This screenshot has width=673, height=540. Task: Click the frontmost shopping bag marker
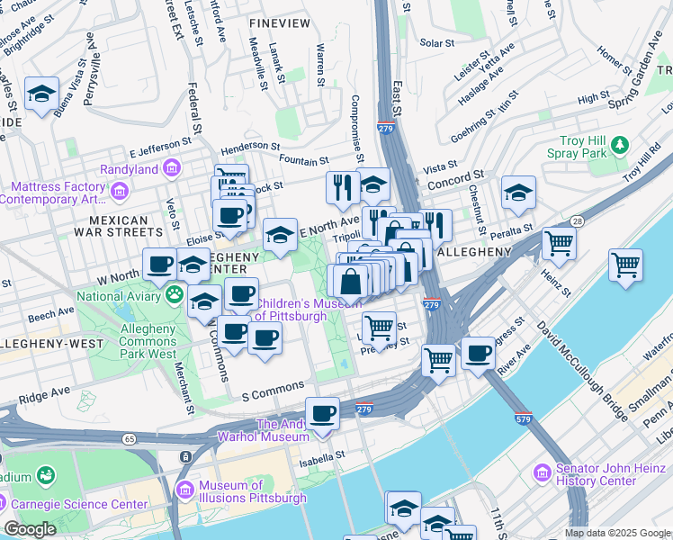(350, 282)
